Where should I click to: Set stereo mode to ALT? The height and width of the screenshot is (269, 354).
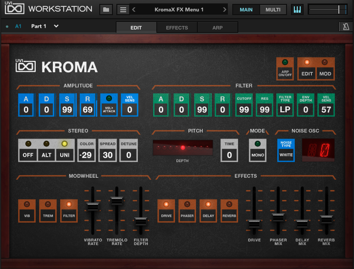[46, 150]
